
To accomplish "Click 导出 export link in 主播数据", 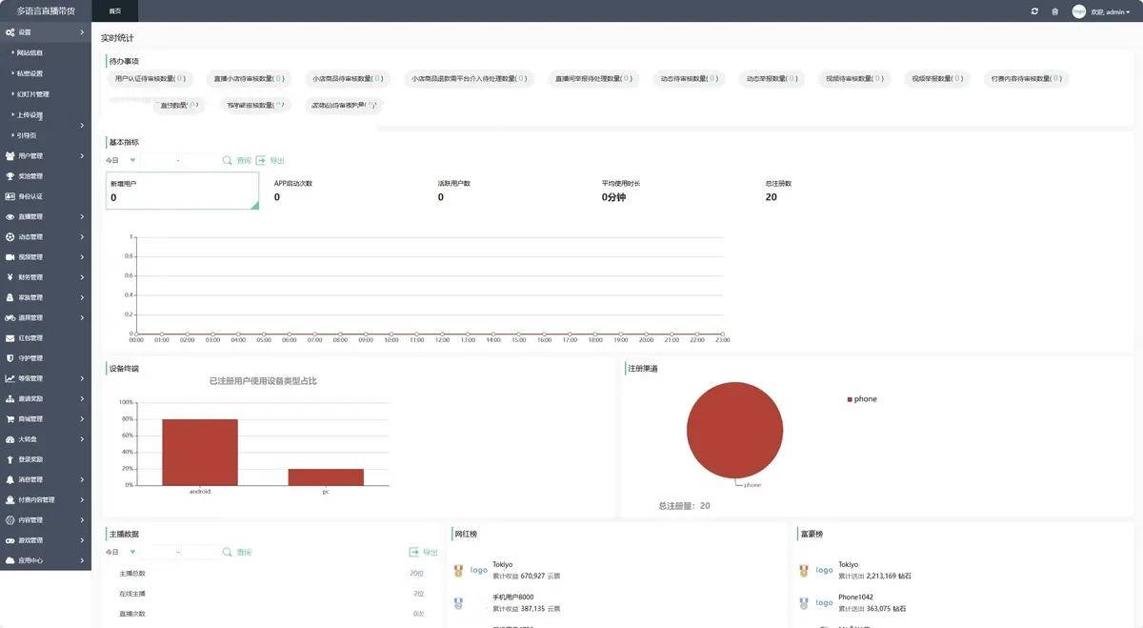I will click(424, 552).
